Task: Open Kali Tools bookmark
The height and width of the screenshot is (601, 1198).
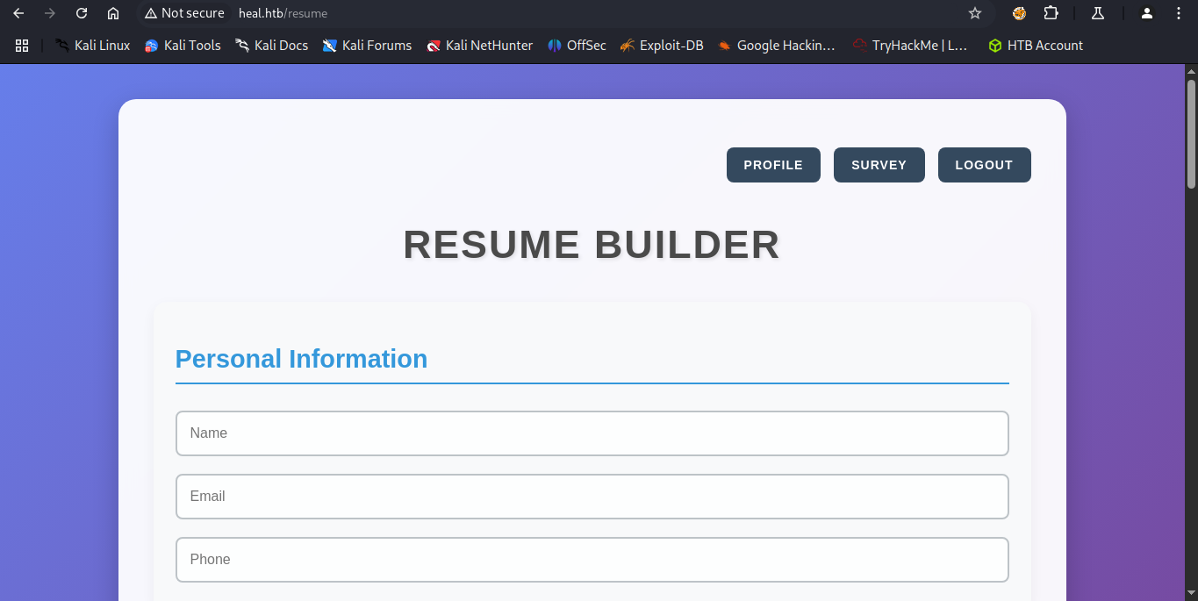Action: pos(183,46)
